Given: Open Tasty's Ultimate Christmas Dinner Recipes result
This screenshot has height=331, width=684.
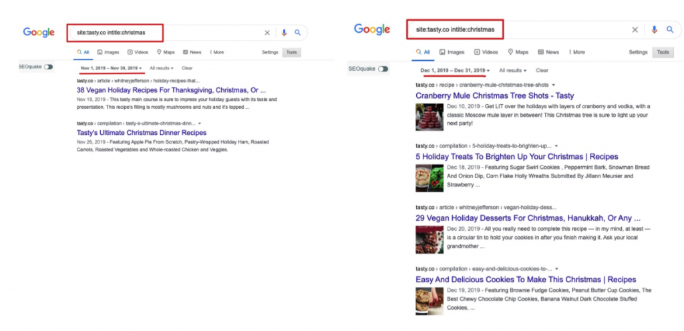Looking at the screenshot, I should point(142,132).
